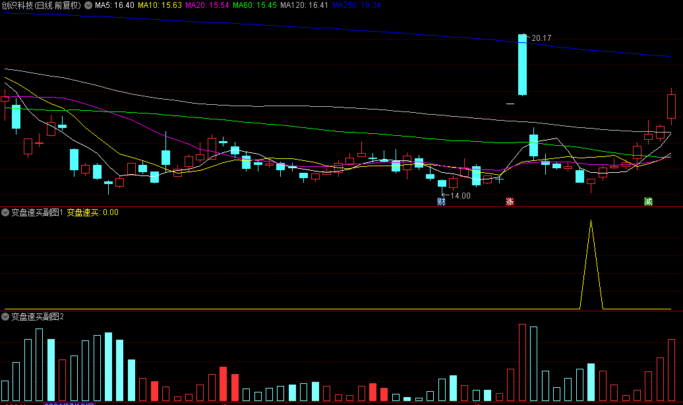Open the dropdown circle beside 创识科技 title
Viewport: 683px width, 405px height.
pos(88,5)
